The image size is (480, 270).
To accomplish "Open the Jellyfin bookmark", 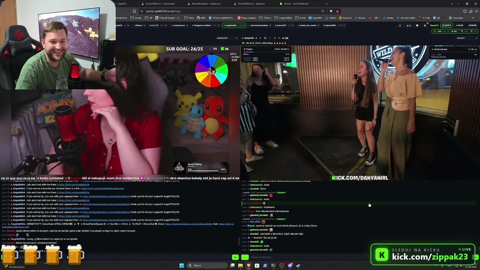I will (x=331, y=18).
